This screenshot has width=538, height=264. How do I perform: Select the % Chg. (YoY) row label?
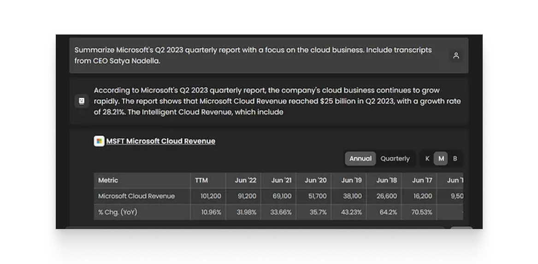tap(118, 212)
